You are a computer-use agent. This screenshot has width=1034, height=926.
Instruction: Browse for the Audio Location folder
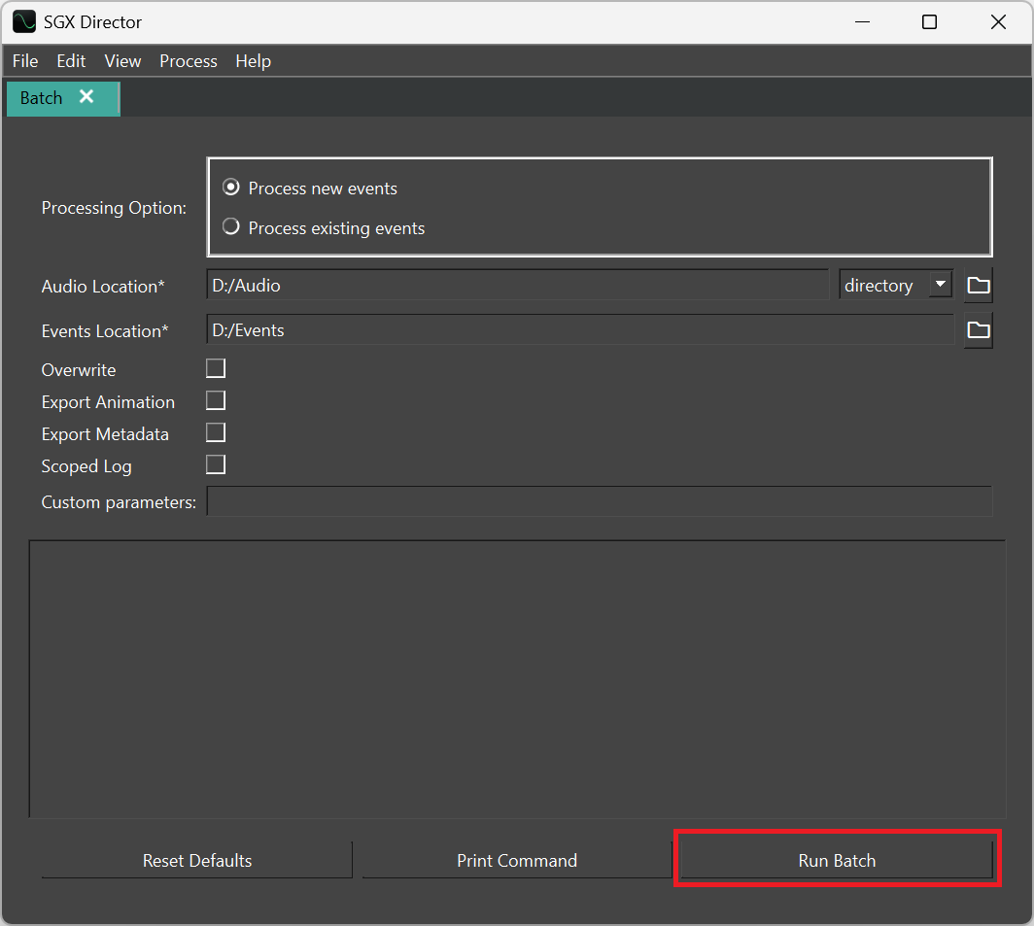[978, 286]
